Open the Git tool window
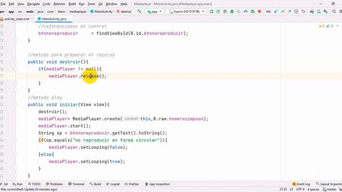The image size is (342, 192). click(4, 184)
